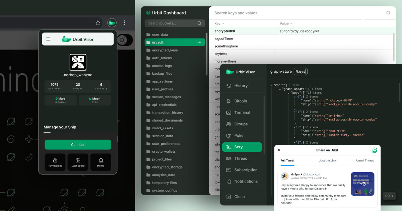
Task: Click the dashboard table scrollbar
Action: (394, 47)
